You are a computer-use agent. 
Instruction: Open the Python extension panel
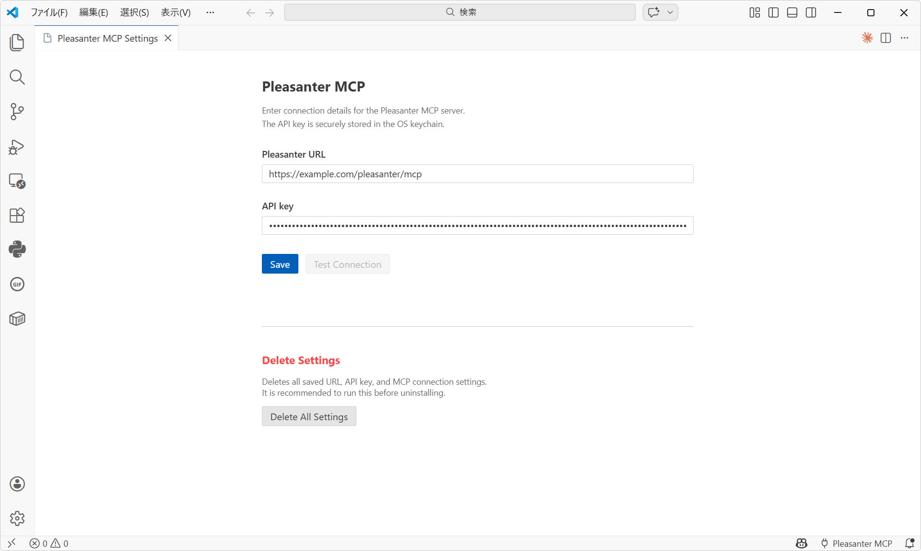click(17, 250)
